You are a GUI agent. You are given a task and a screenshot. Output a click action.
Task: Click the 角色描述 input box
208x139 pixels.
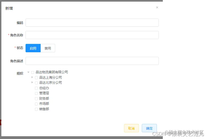point(92,61)
